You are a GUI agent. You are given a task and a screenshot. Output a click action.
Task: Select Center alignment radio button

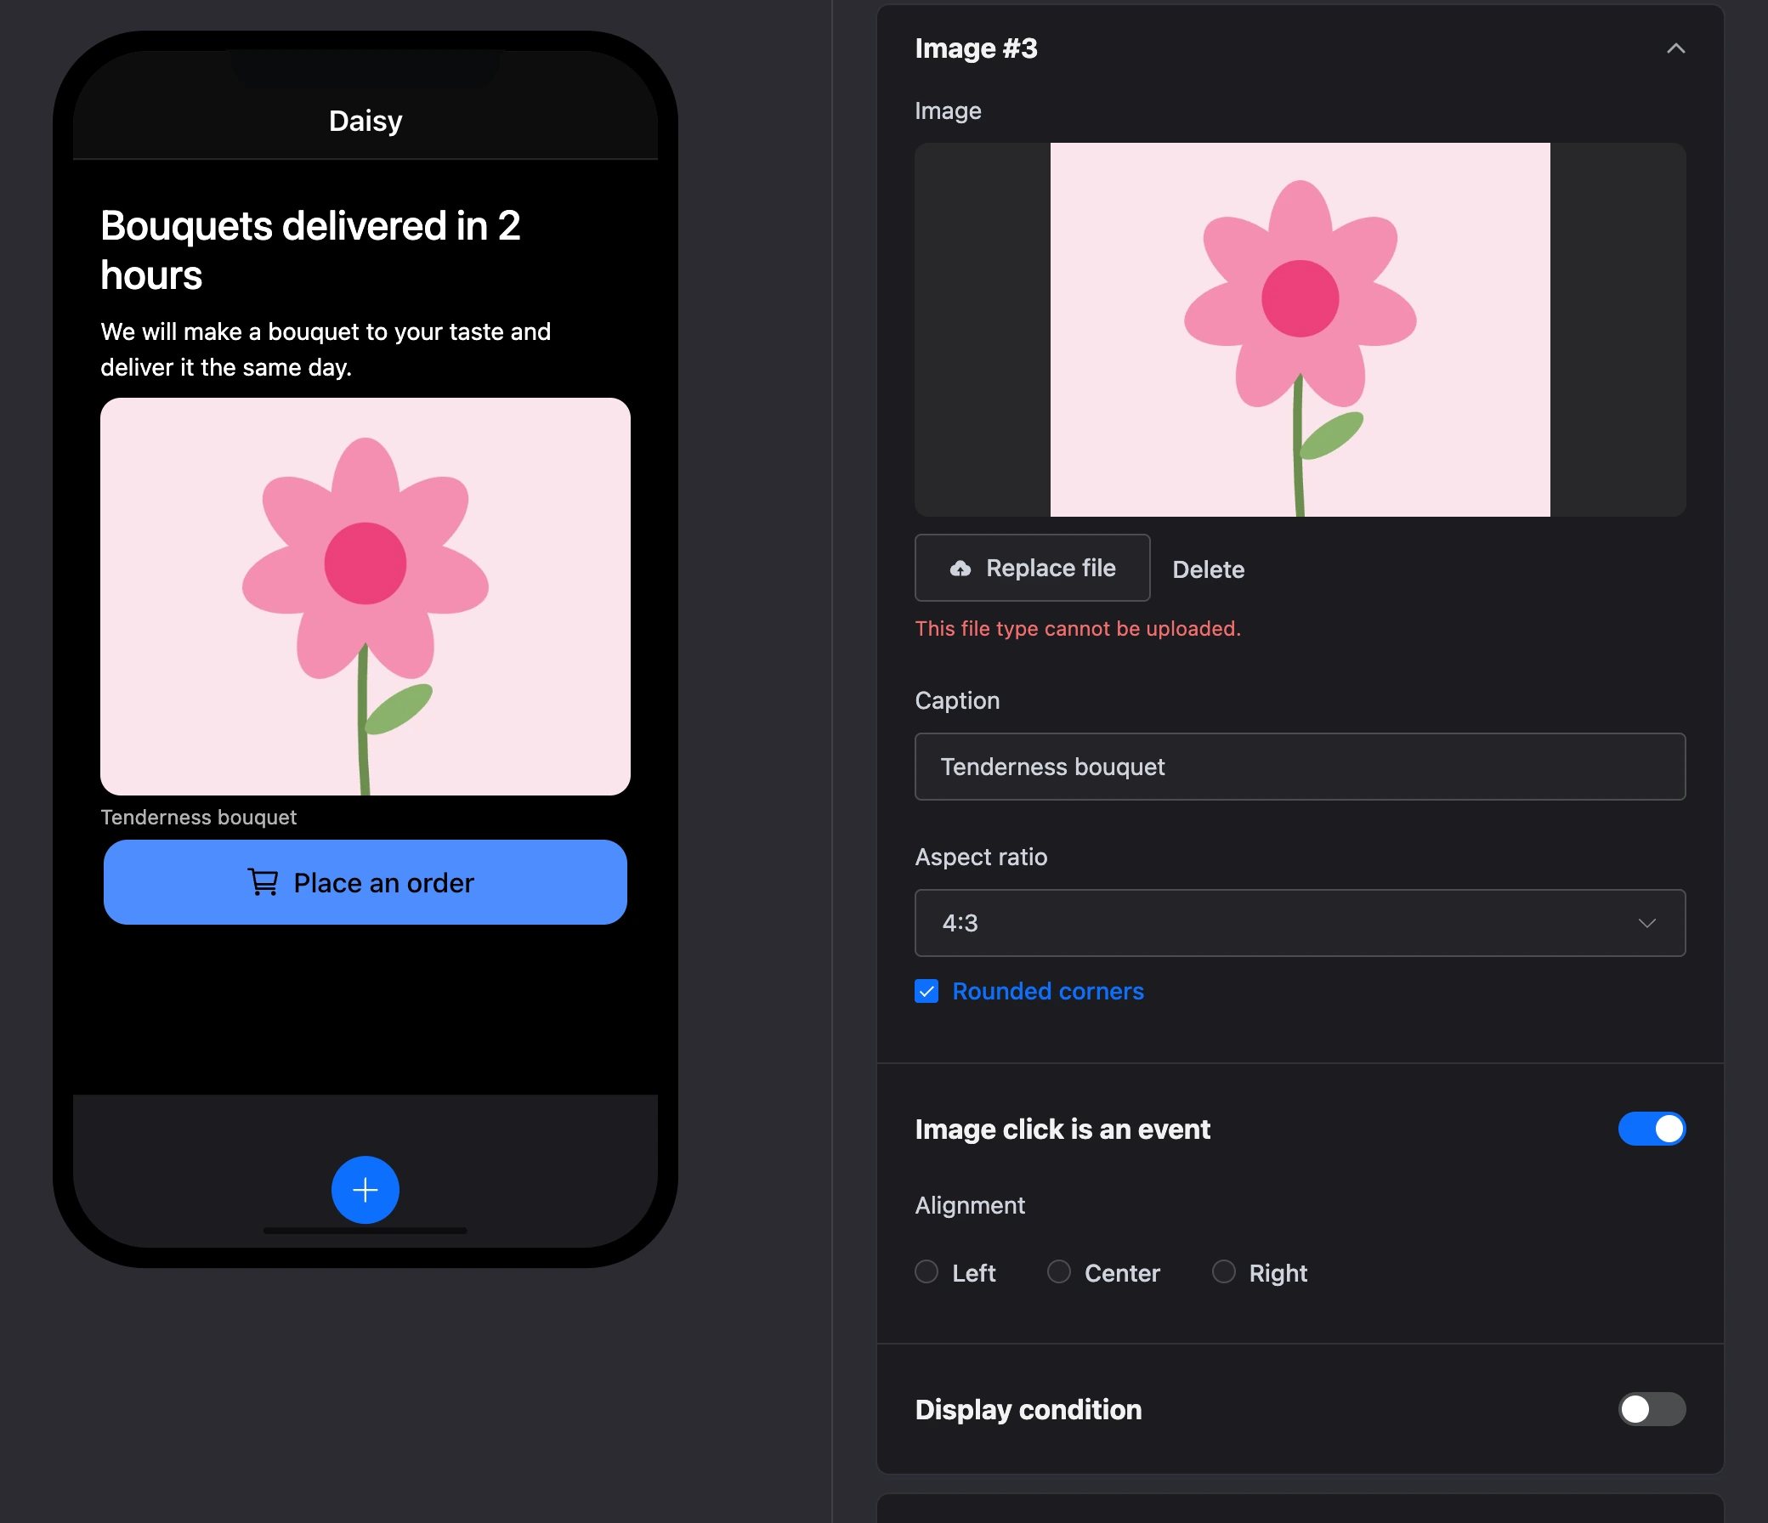point(1058,1272)
